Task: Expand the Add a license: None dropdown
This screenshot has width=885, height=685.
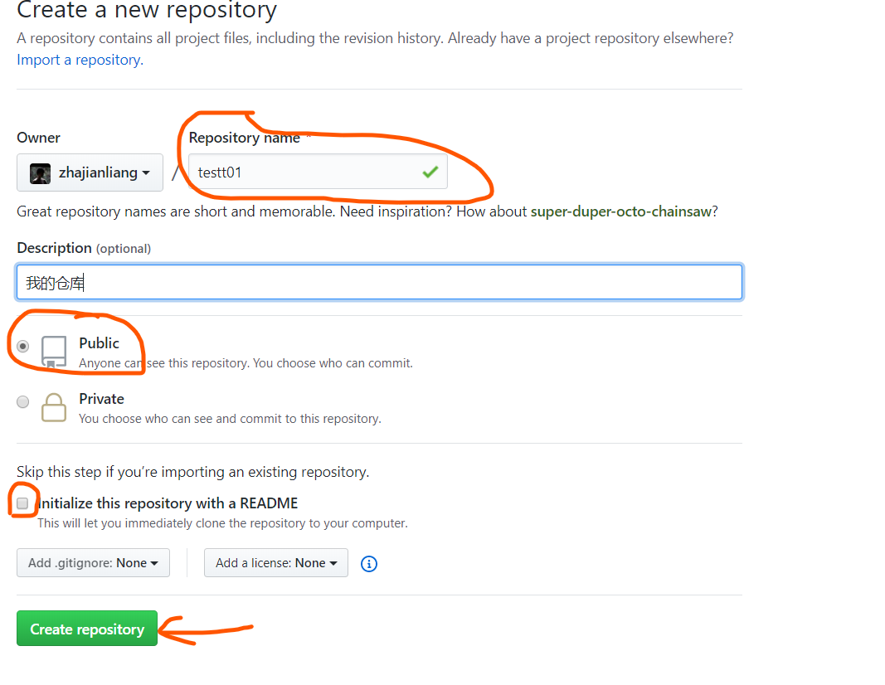Action: pos(276,563)
